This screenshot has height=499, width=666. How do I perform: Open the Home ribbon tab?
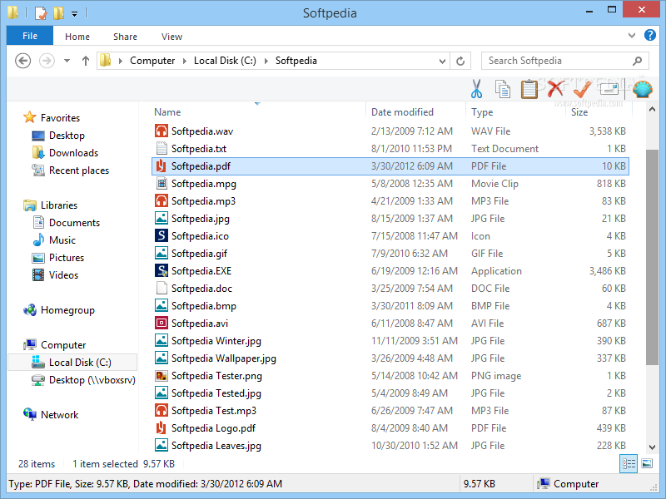[77, 37]
